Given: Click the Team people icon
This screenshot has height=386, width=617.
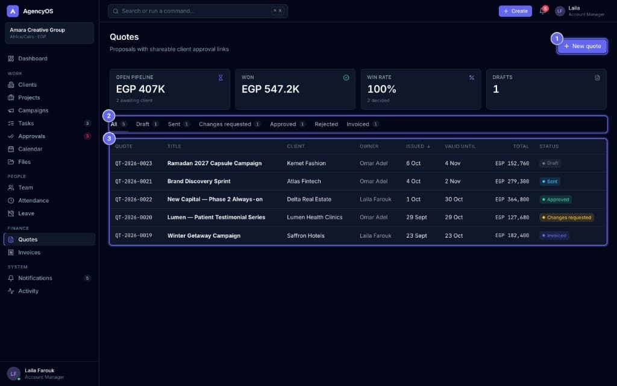Looking at the screenshot, I should click(11, 188).
